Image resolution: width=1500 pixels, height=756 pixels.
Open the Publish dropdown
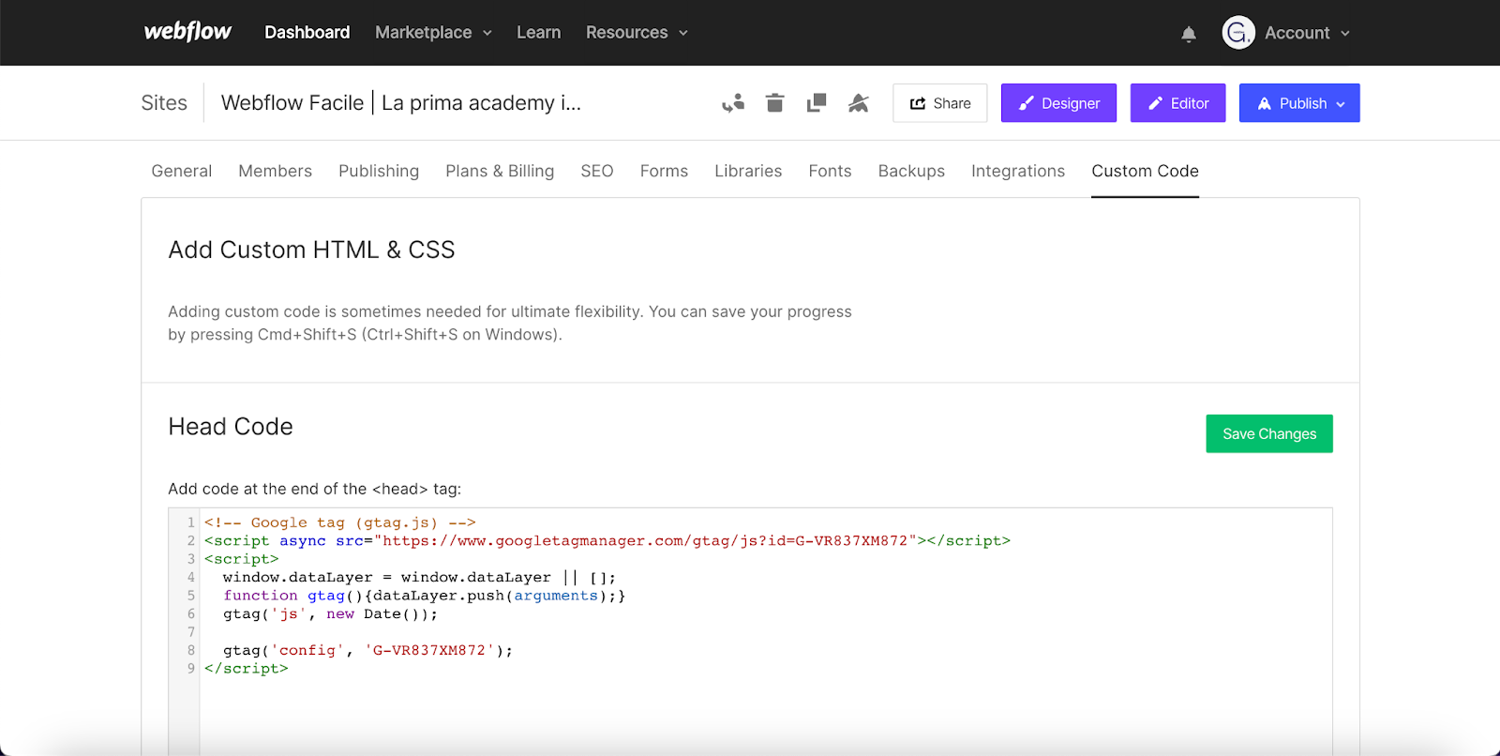[x=1299, y=103]
